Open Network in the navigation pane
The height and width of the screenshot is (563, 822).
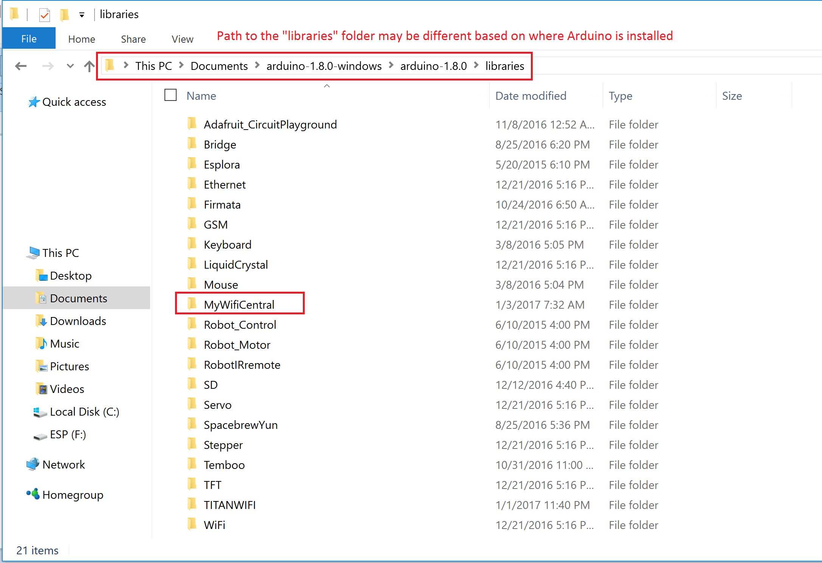(64, 464)
